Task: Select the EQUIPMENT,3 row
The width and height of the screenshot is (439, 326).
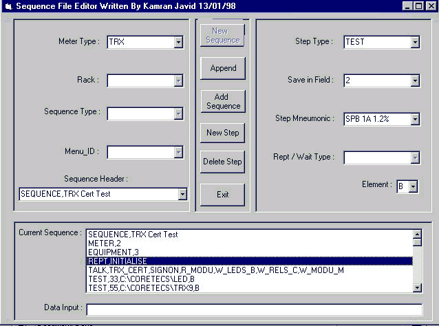Action: [x=250, y=252]
